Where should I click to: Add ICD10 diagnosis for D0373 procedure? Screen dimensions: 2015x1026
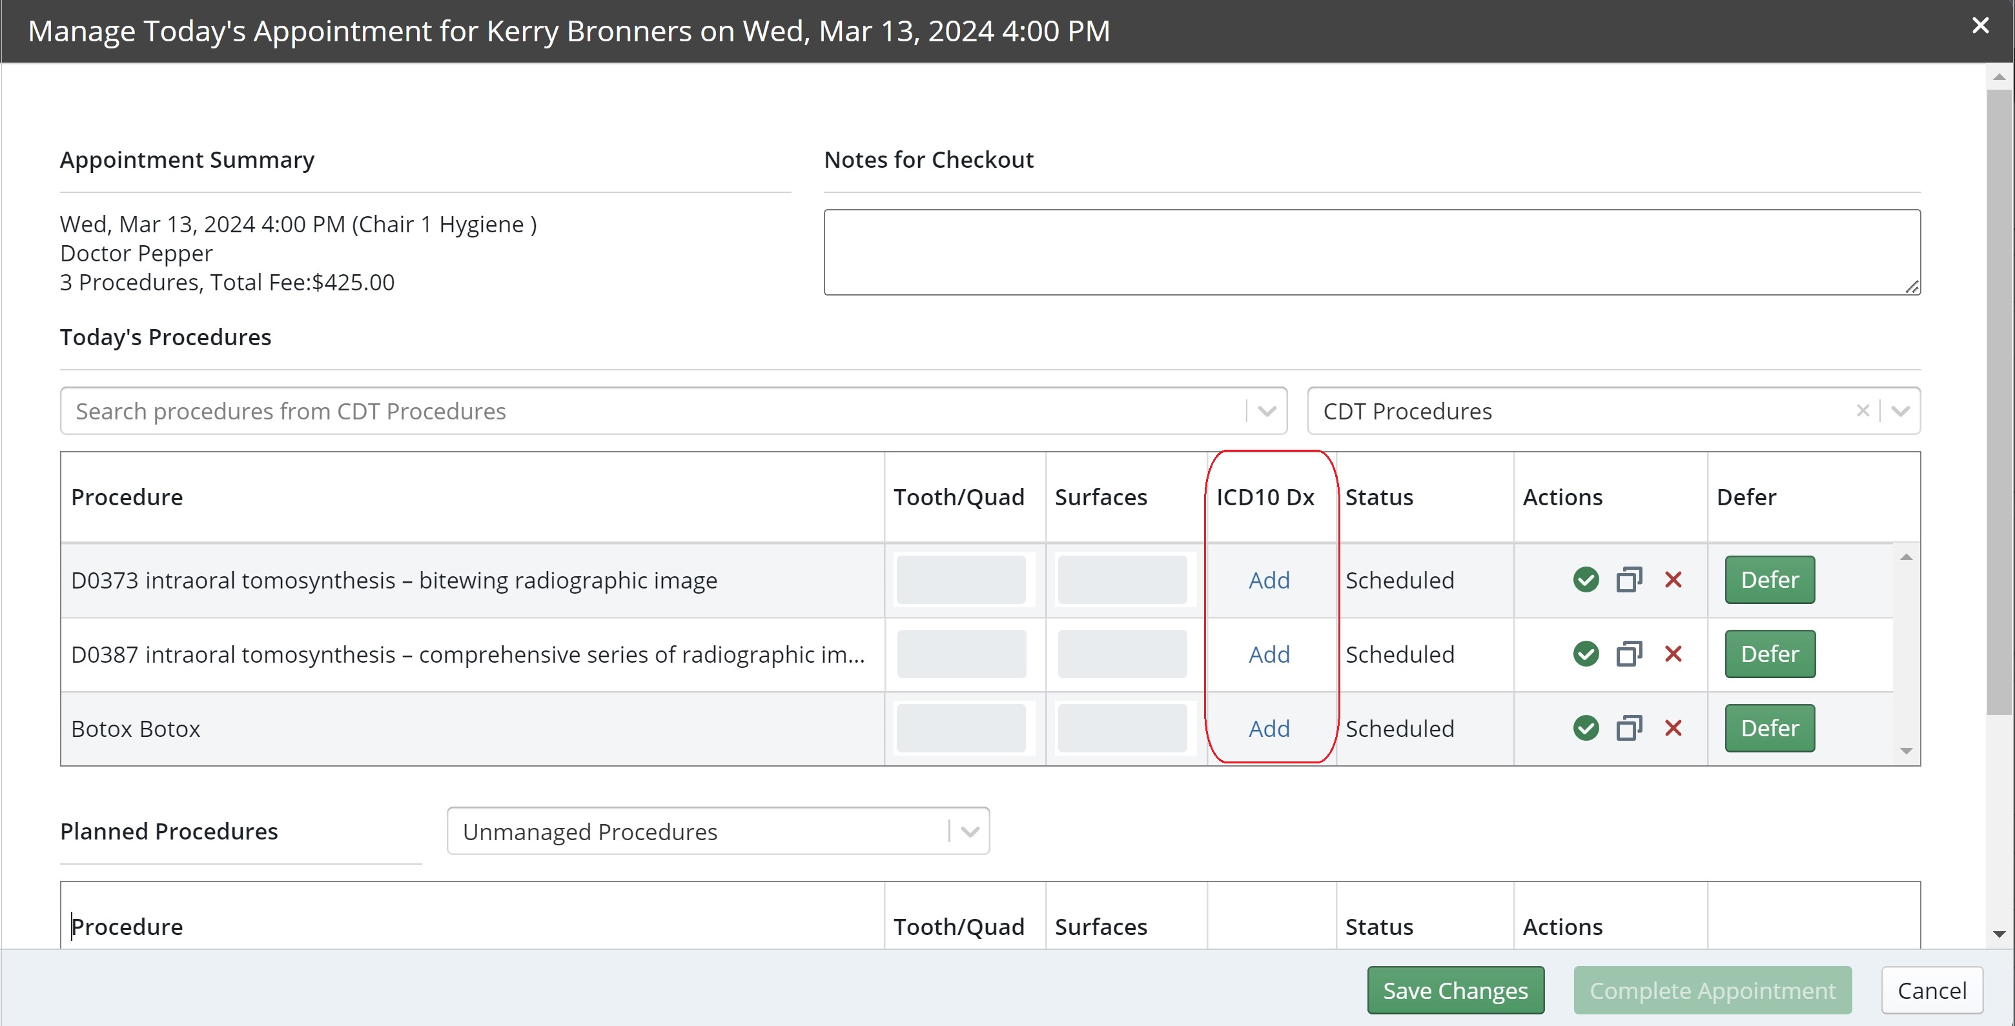coord(1269,580)
